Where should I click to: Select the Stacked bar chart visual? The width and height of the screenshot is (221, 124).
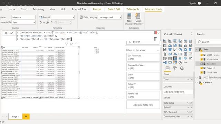pos(165,41)
